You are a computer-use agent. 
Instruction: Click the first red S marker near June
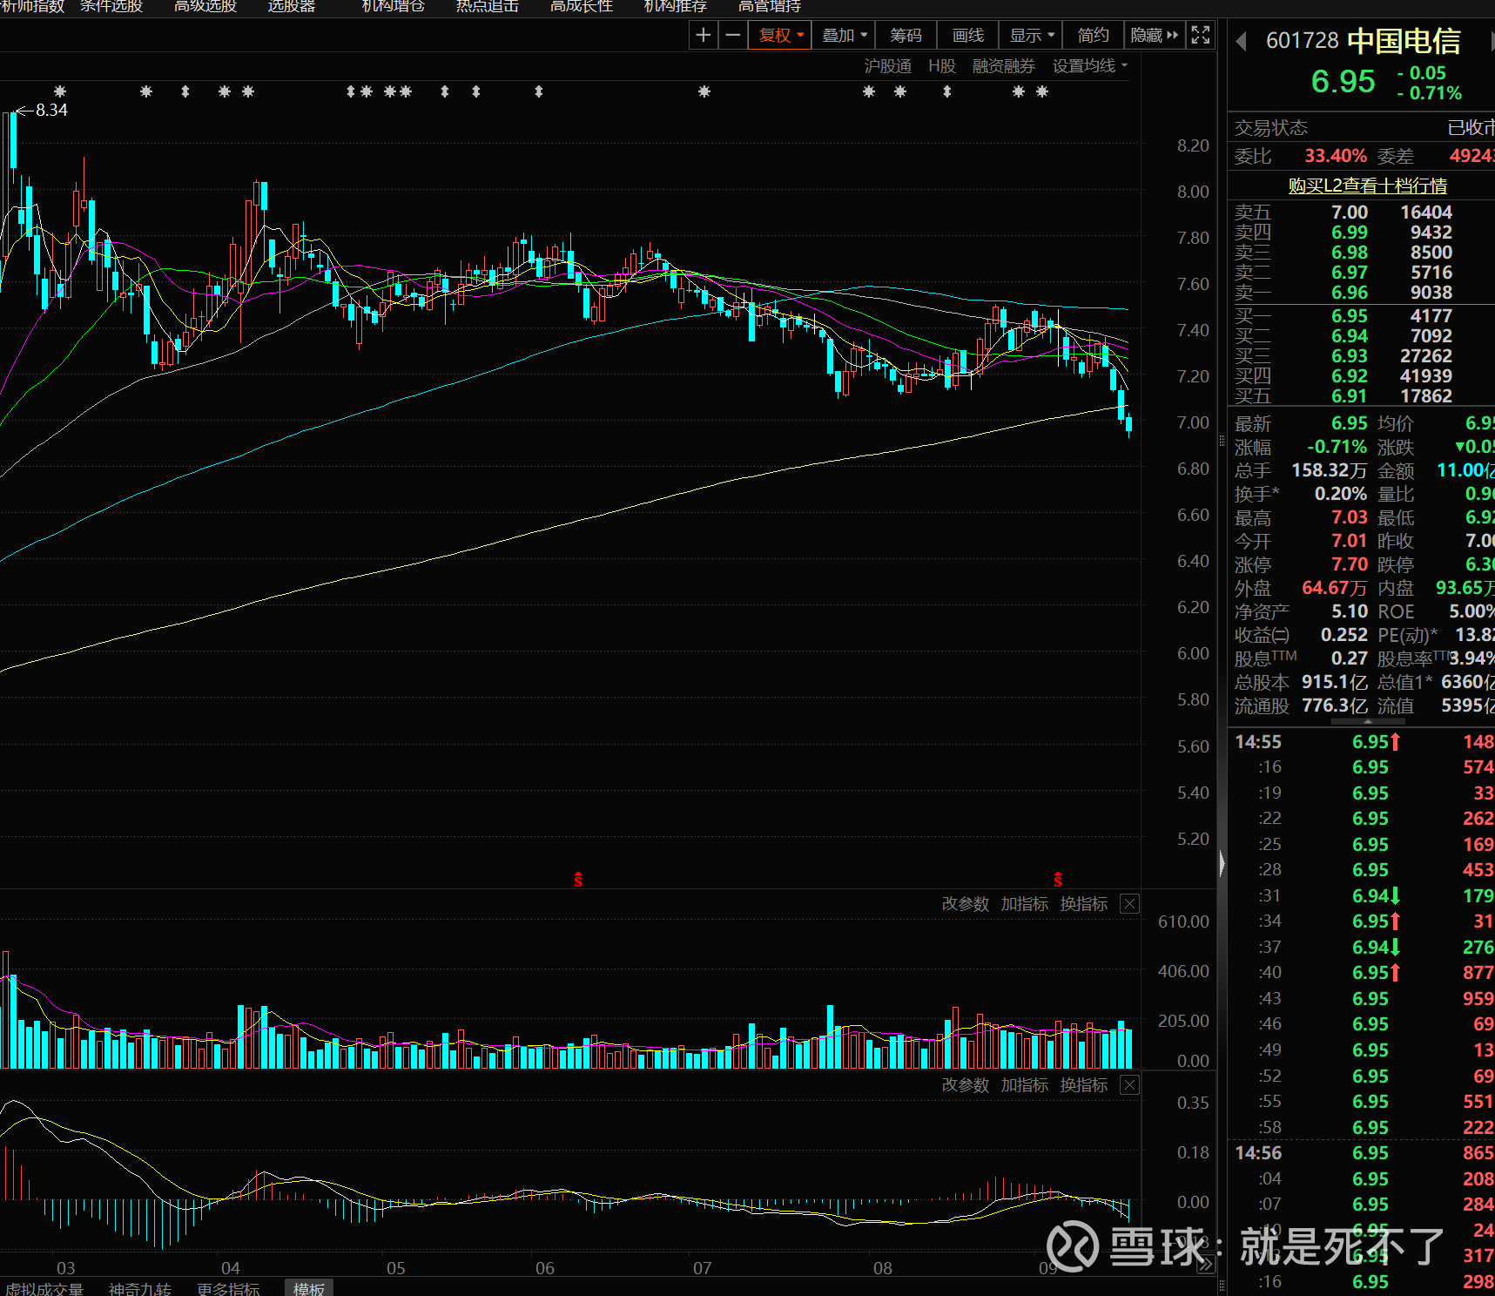click(x=578, y=880)
